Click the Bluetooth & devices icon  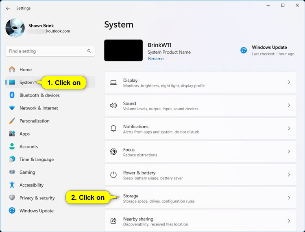[x=12, y=95]
